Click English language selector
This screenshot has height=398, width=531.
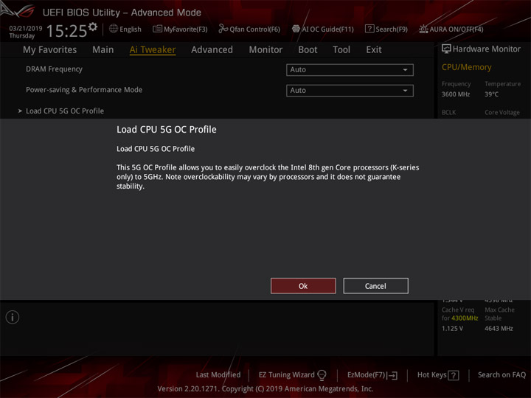[130, 29]
